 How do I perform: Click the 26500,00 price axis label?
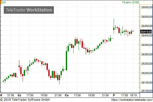pos(147,17)
